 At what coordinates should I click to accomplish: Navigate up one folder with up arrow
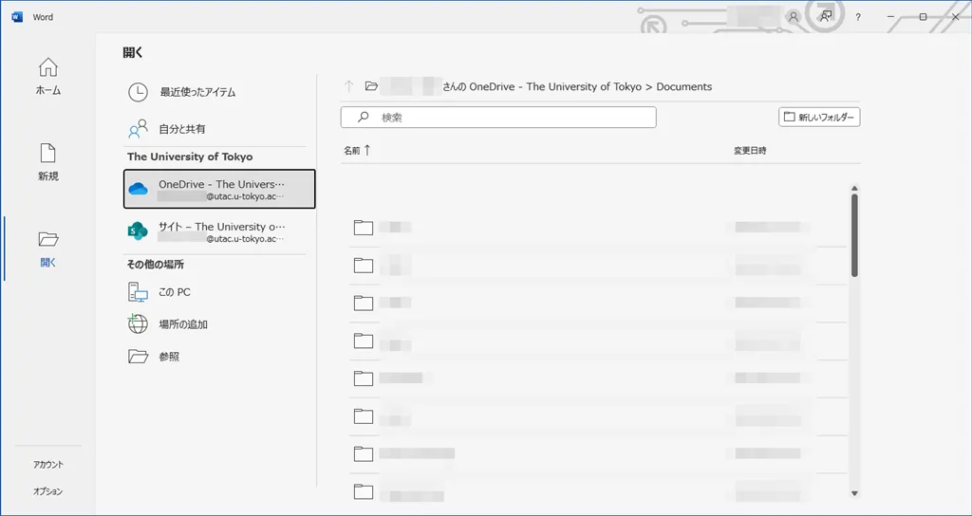coord(348,86)
